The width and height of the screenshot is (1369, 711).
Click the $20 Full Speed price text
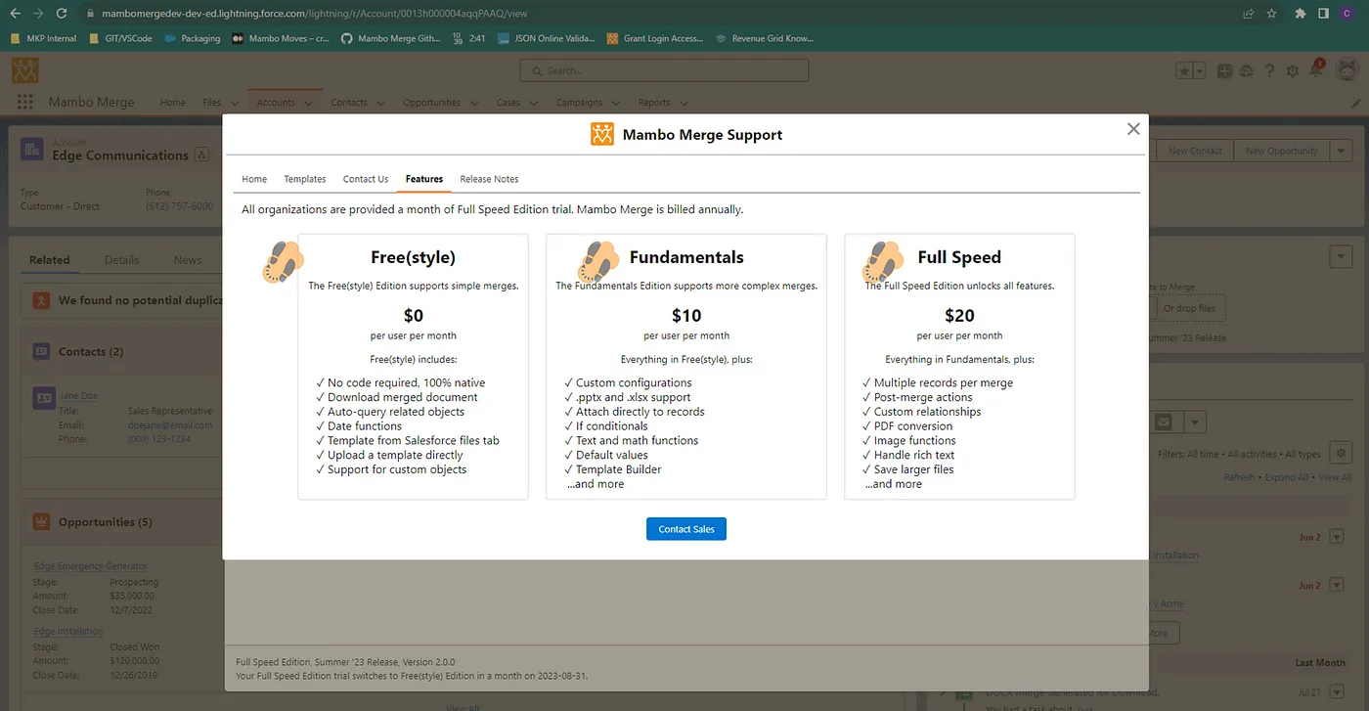tap(959, 315)
